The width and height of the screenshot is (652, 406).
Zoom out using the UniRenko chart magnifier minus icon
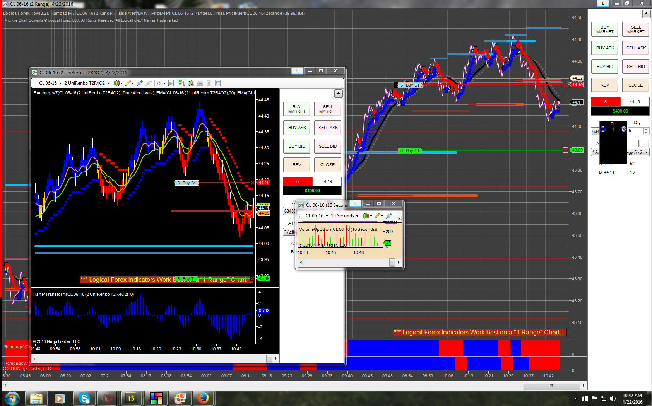point(149,83)
